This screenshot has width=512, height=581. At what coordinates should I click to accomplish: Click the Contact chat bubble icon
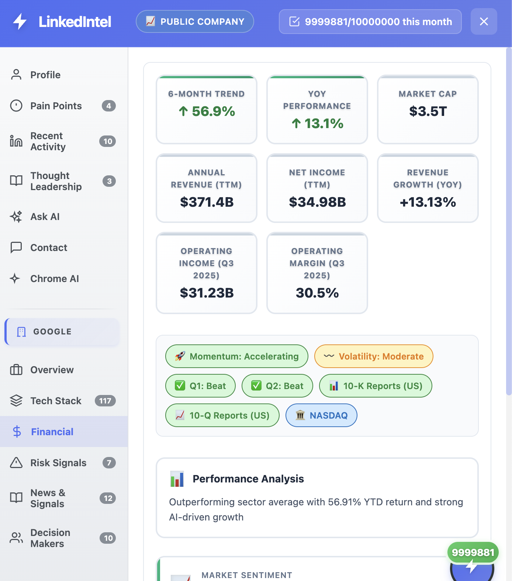coord(16,247)
